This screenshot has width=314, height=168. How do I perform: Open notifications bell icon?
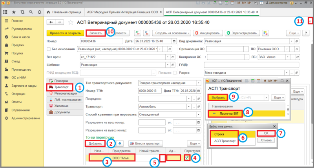pyautogui.click(x=39, y=12)
